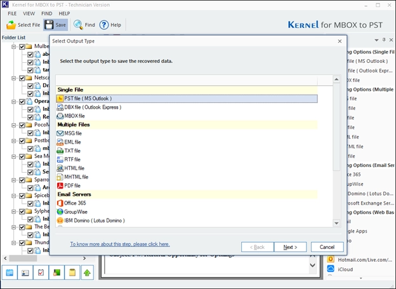Screen dimensions: 396x289
Task: Collapse the Netsca folder tree node
Action: click(14, 78)
